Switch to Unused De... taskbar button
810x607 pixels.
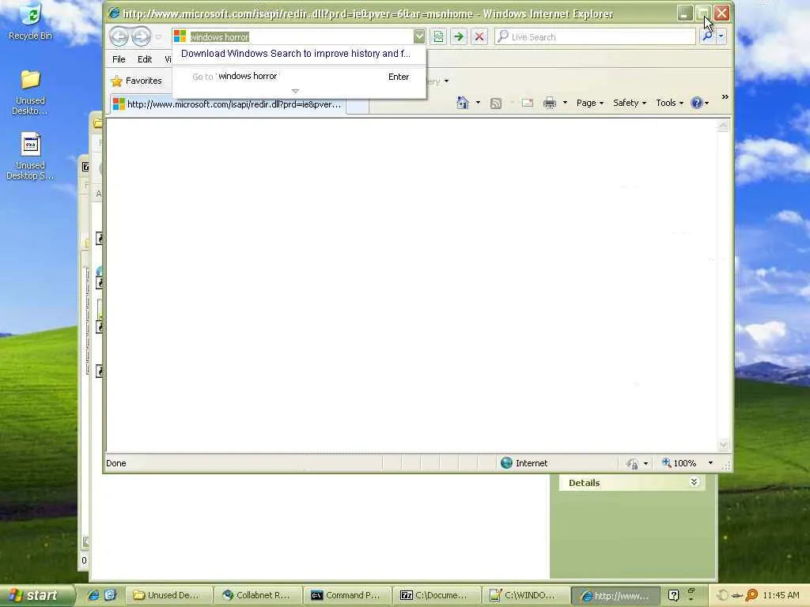pyautogui.click(x=169, y=595)
